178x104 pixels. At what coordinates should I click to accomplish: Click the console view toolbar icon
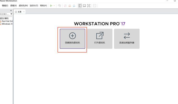click(x=95, y=6)
